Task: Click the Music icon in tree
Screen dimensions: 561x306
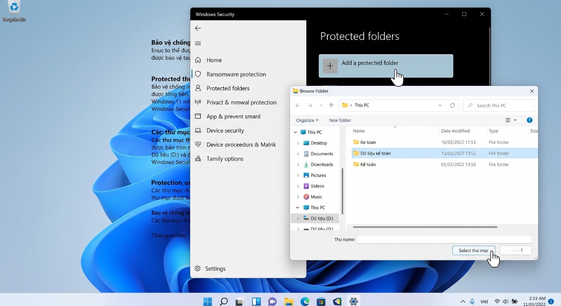Action: pos(306,197)
